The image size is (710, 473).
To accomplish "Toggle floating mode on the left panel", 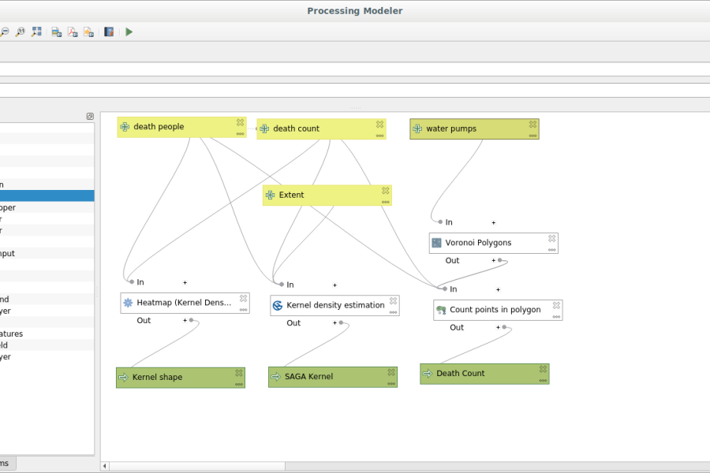I will coord(89,115).
